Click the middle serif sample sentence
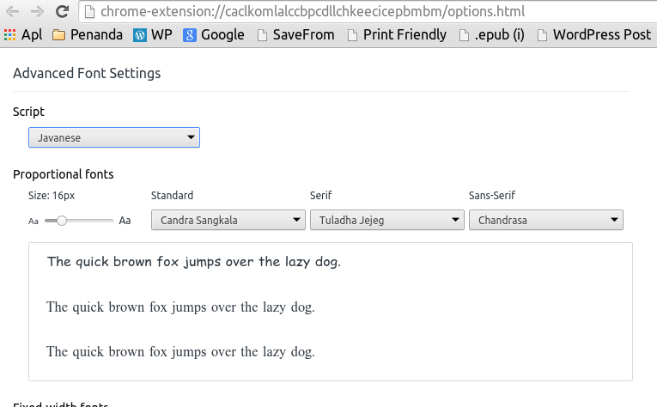This screenshot has width=657, height=407. 180,307
